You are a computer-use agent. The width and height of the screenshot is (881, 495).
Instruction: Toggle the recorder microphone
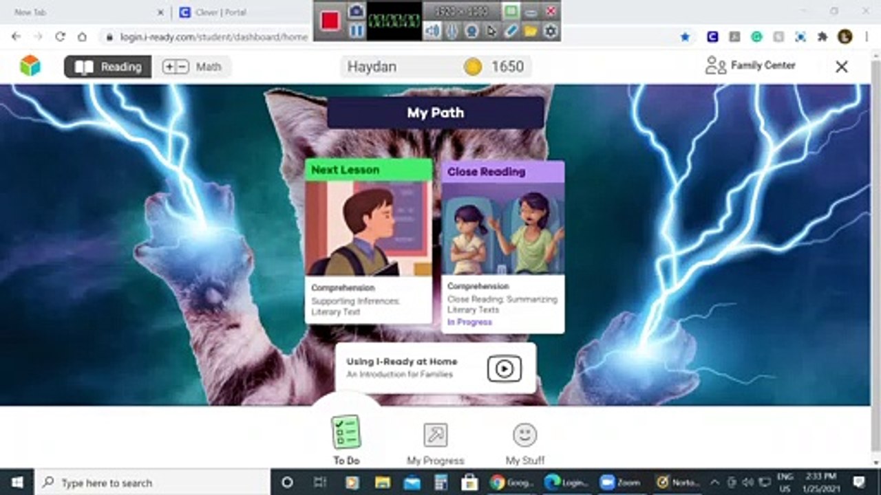pyautogui.click(x=452, y=30)
